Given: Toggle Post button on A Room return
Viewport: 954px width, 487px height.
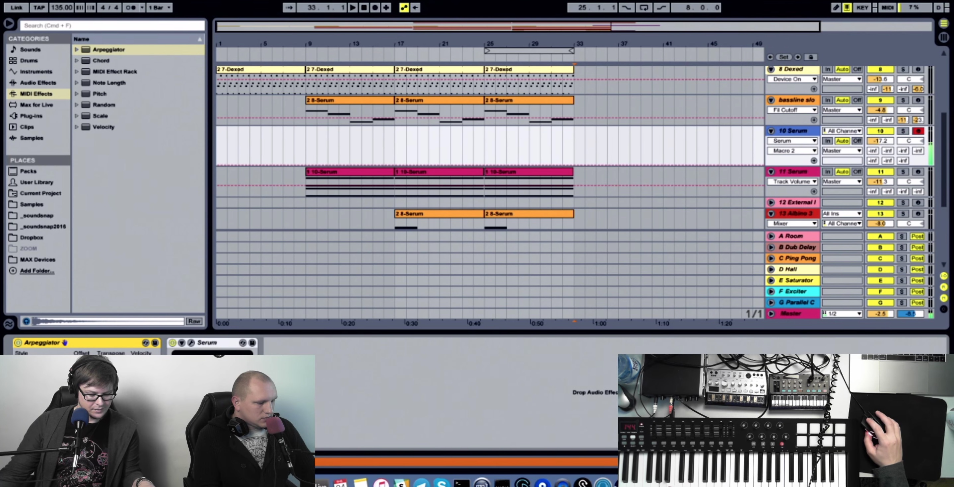Looking at the screenshot, I should (x=917, y=236).
